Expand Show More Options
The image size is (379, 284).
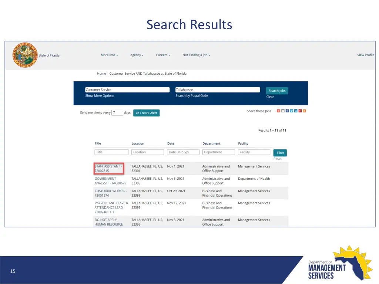pos(100,96)
